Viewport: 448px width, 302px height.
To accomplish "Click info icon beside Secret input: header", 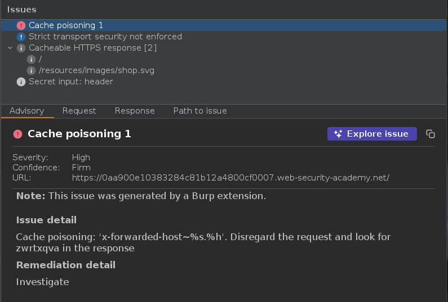I will click(21, 82).
